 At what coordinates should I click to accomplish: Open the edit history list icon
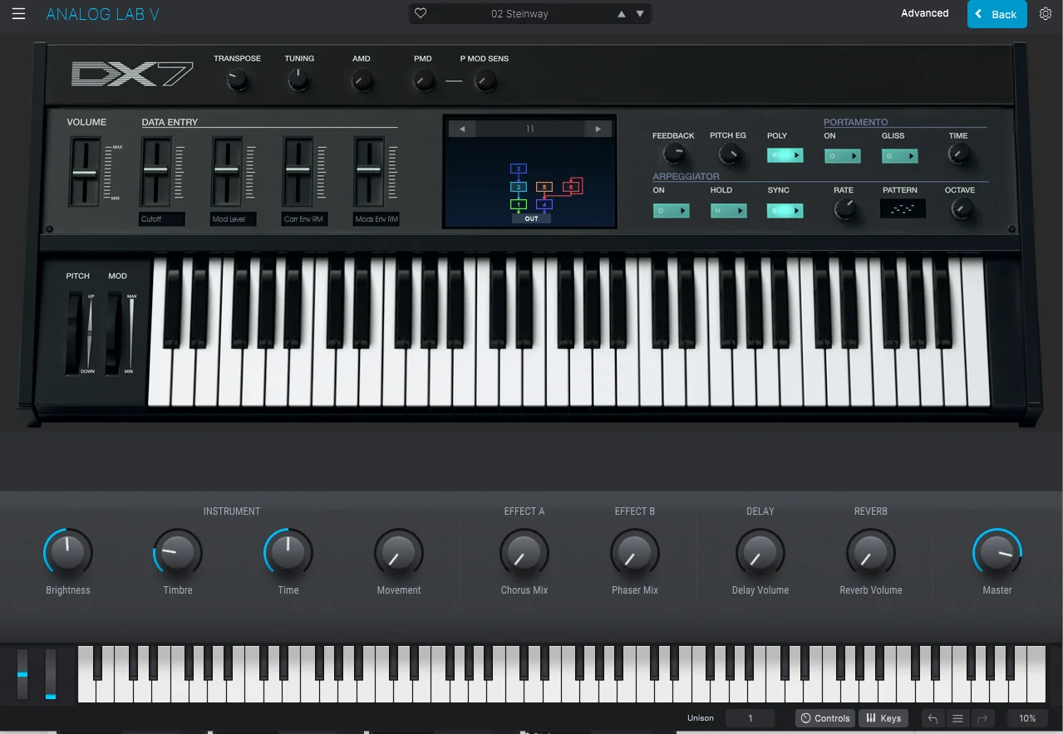pyautogui.click(x=957, y=718)
